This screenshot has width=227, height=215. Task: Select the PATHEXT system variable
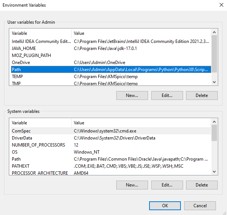click(x=111, y=166)
